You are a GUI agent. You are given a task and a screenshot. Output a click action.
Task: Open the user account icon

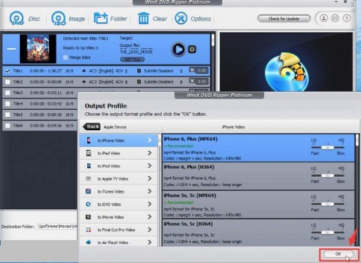click(324, 18)
